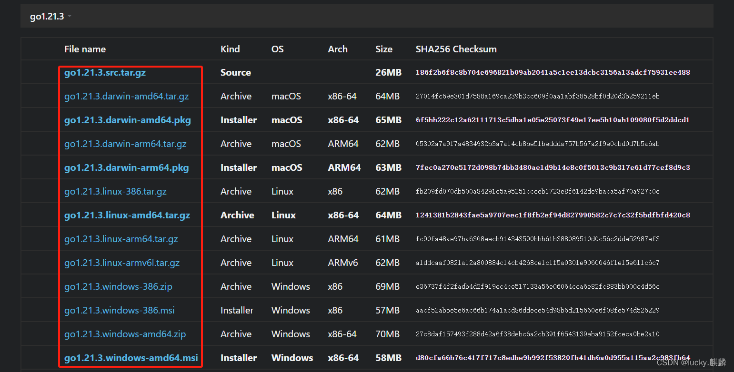Select 65MB size of darwin-amd64.pkg
Viewport: 734px width, 372px height.
388,120
